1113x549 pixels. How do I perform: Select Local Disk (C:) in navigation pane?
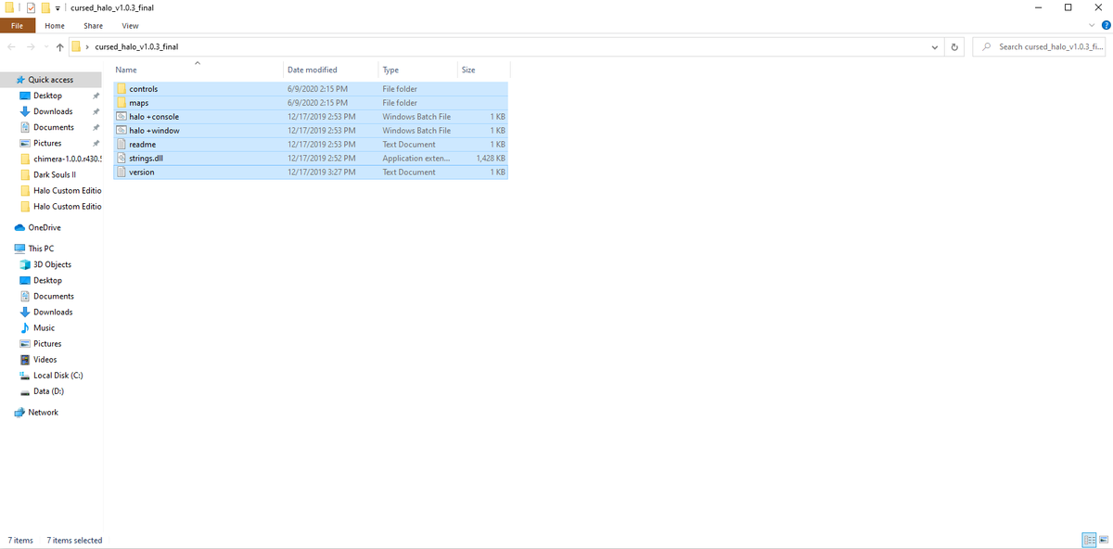(58, 376)
